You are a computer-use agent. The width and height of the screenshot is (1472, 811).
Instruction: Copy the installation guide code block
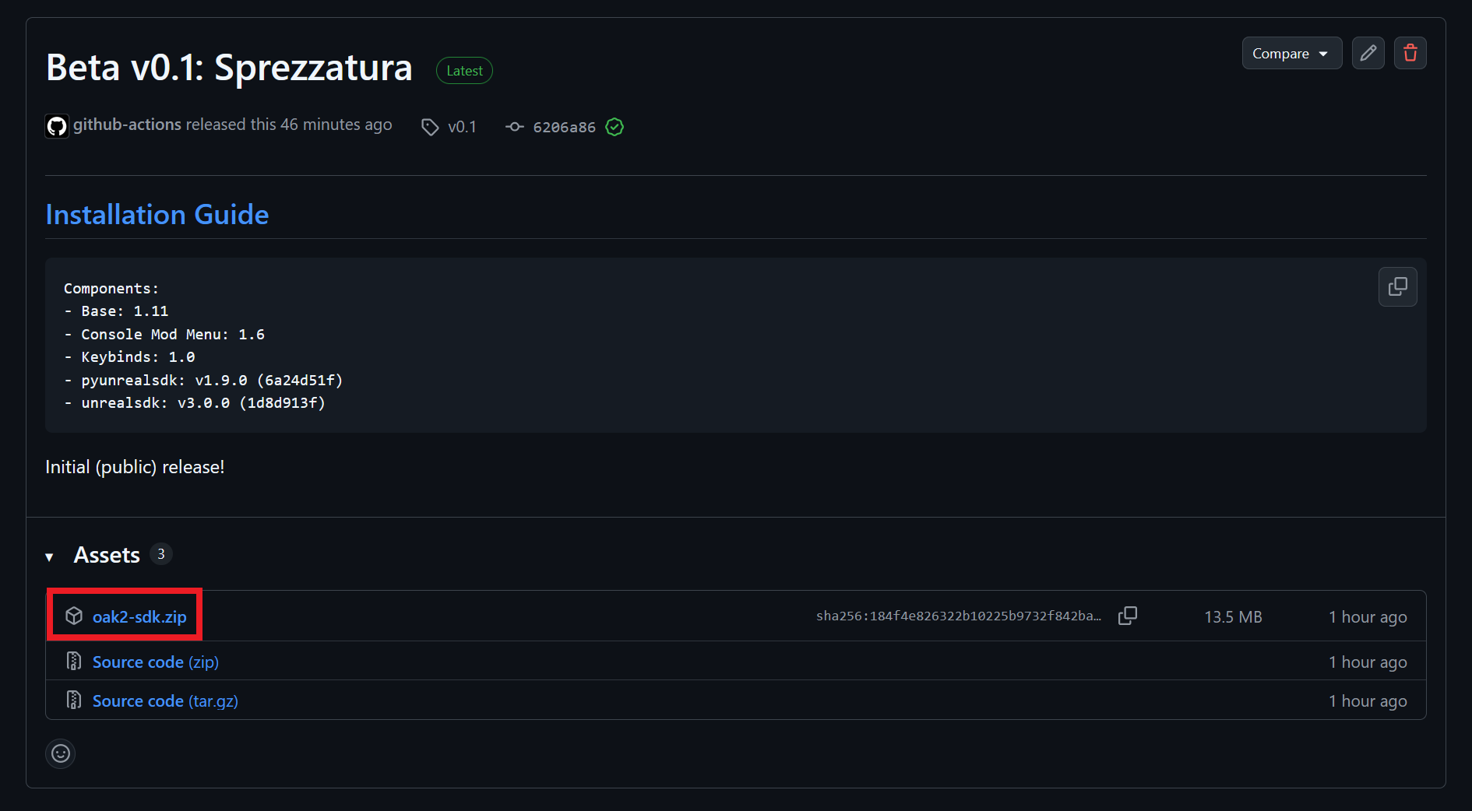pos(1397,286)
